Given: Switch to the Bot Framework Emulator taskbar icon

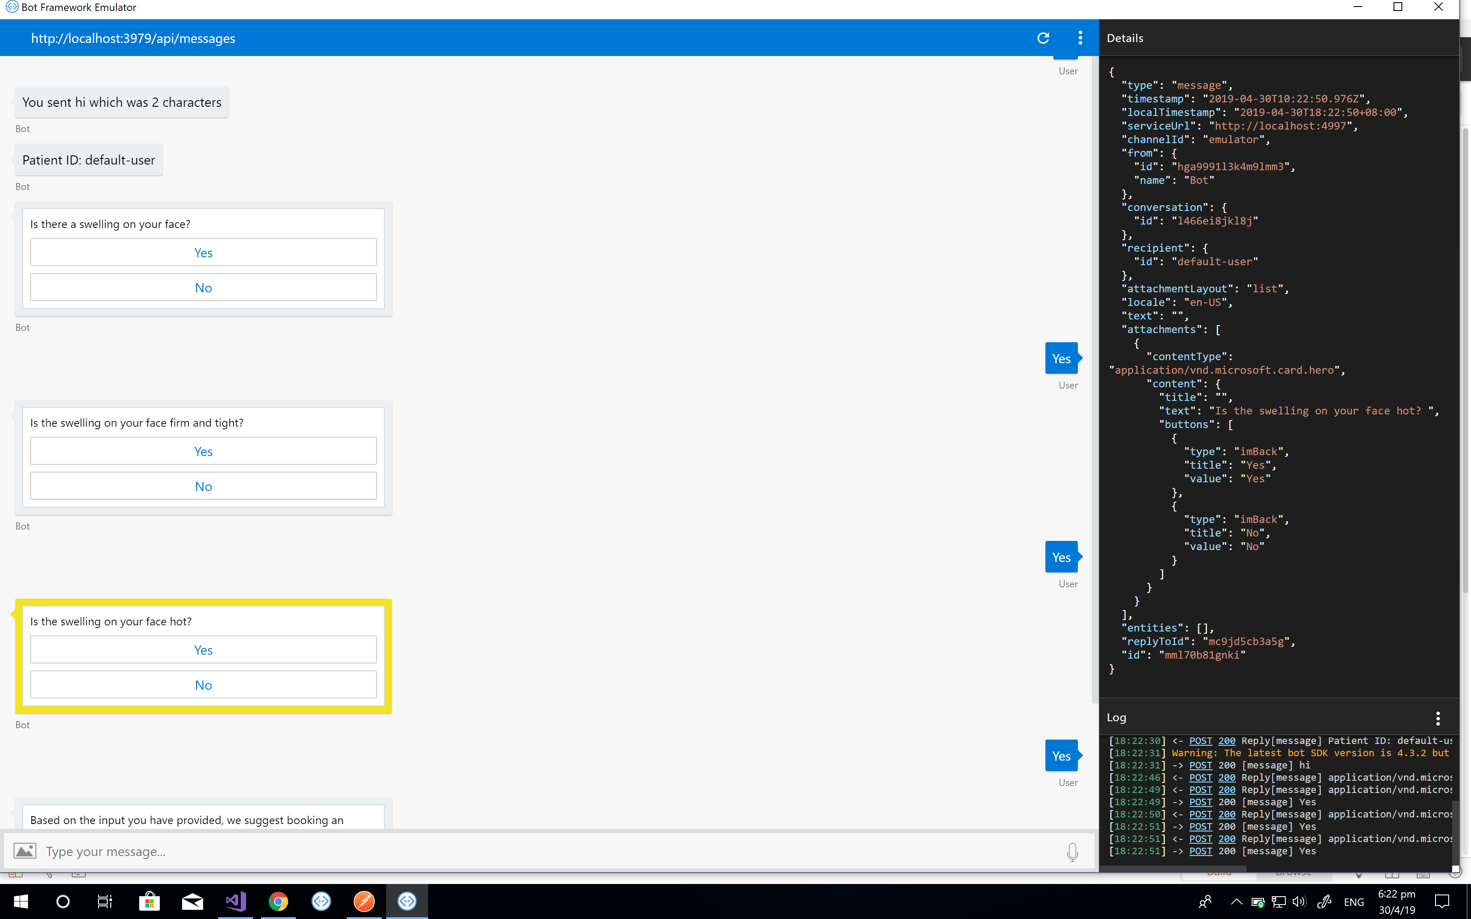Looking at the screenshot, I should click(x=407, y=901).
